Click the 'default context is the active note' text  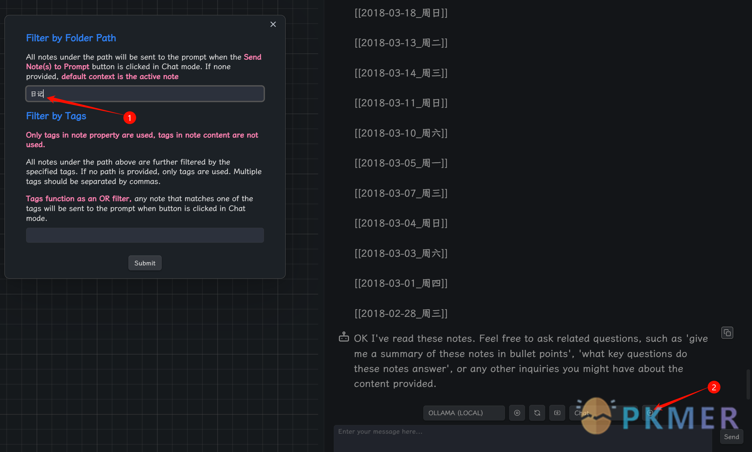[120, 77]
